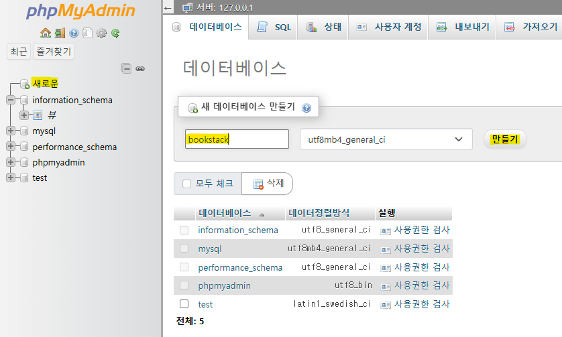Click the 서버: 127.0.0.1 breadcrumb link
Image resolution: width=562 pixels, height=337 pixels.
click(225, 7)
